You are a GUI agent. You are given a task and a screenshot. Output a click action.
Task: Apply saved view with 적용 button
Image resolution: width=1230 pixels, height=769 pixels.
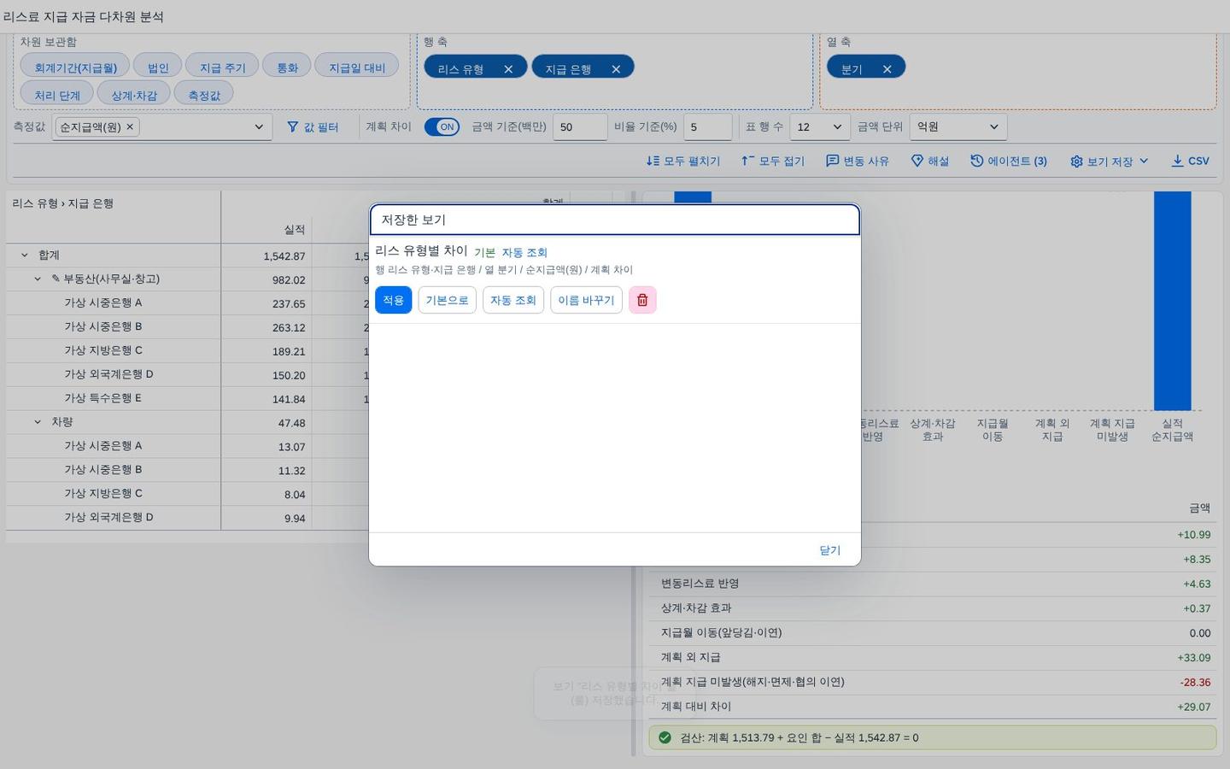click(393, 300)
